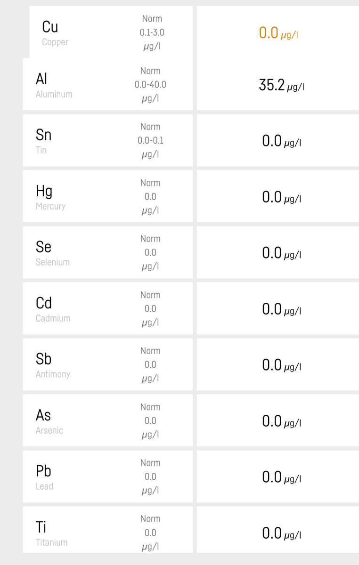
Task: Open the Al Aluminum element card
Action: pos(108,84)
